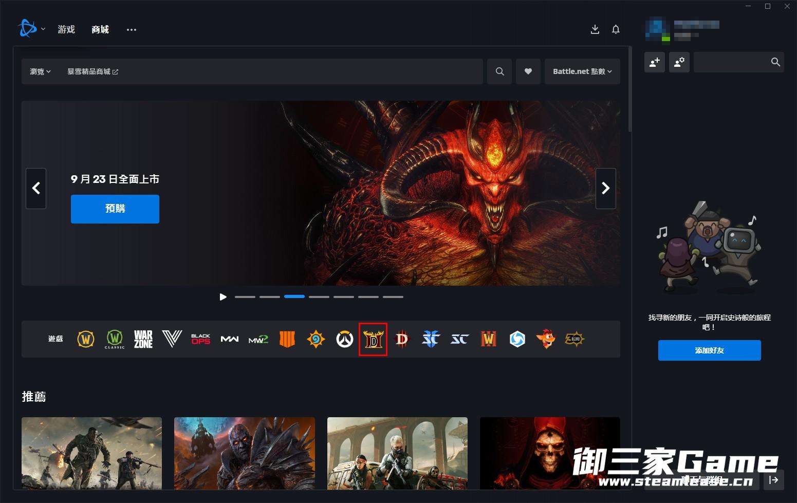
Task: Switch to the 游戏 tab
Action: 66,29
